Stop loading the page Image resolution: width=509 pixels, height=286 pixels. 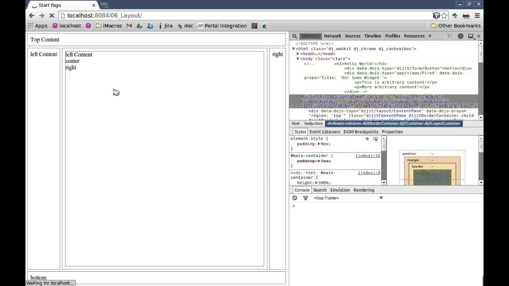tap(51, 15)
